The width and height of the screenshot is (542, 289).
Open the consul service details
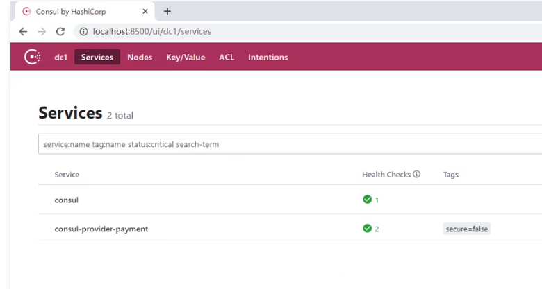[67, 200]
